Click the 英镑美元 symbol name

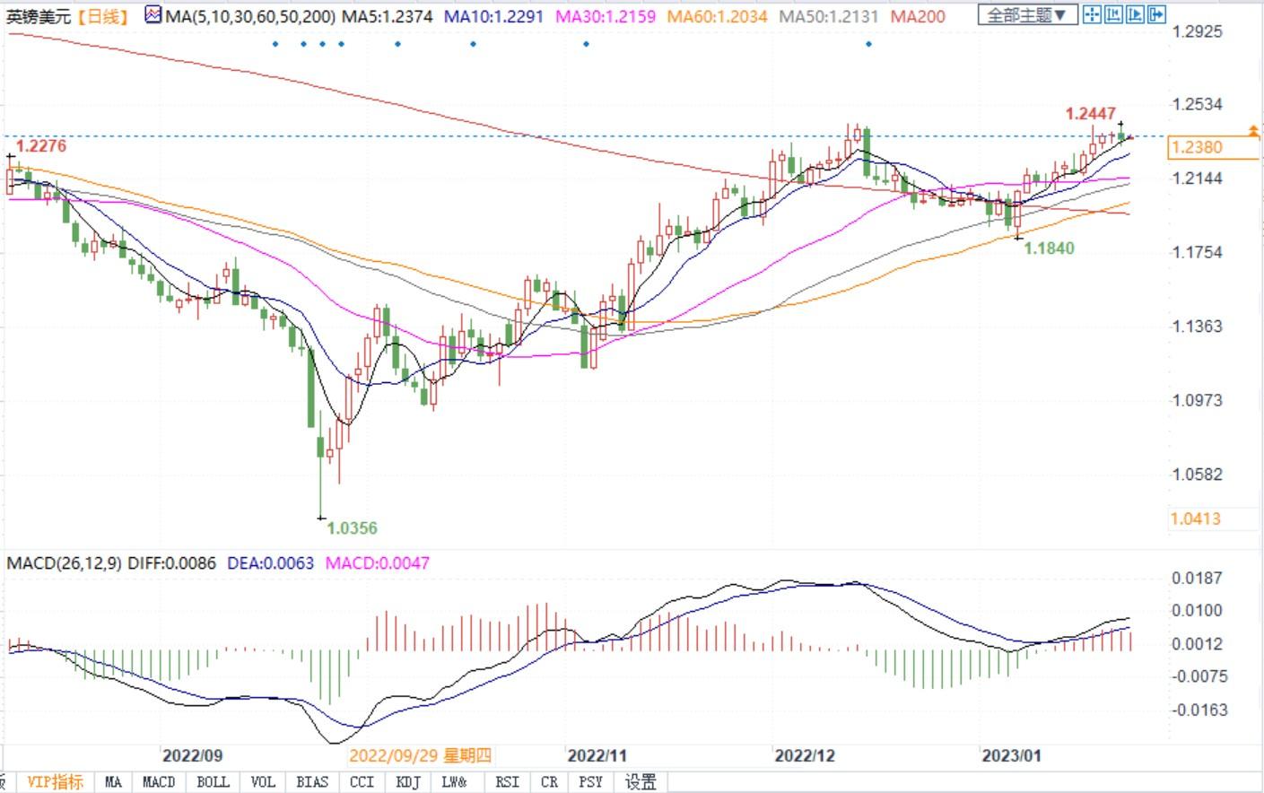(x=38, y=16)
